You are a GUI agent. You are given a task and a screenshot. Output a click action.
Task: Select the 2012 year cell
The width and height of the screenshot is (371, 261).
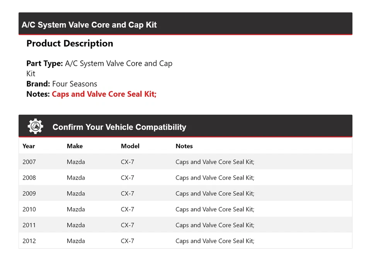pyautogui.click(x=29, y=241)
